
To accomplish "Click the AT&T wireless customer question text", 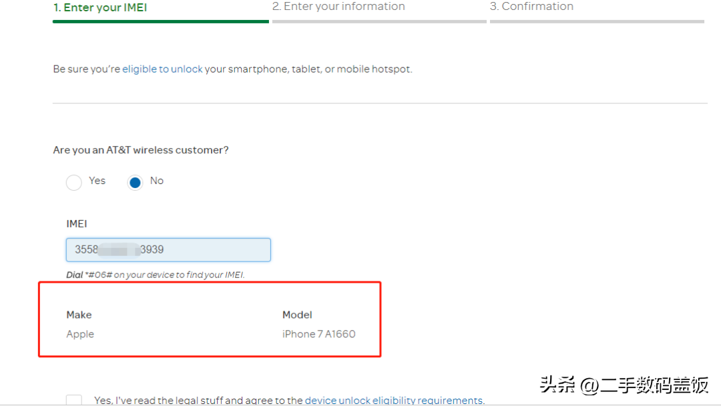I will tap(141, 151).
